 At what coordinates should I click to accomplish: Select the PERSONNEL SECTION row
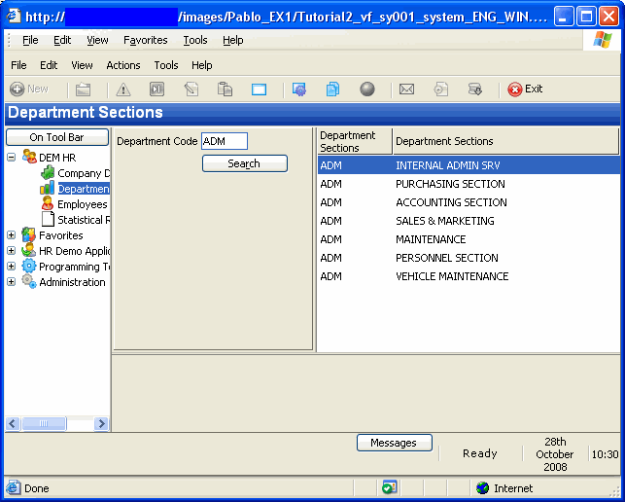(469, 258)
